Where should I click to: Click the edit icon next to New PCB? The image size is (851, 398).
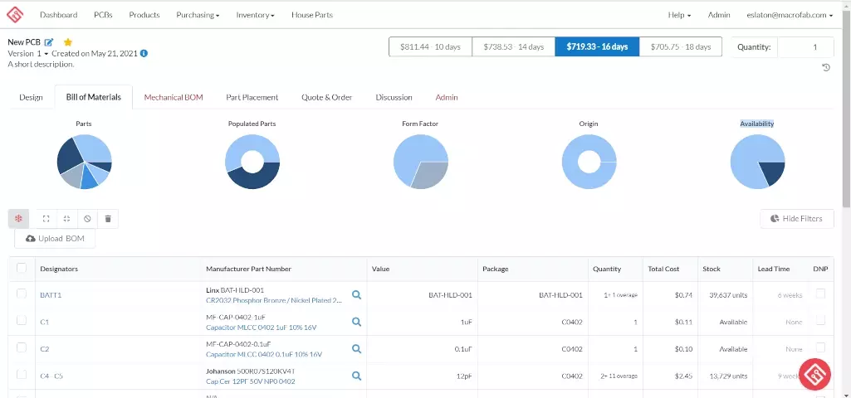49,42
